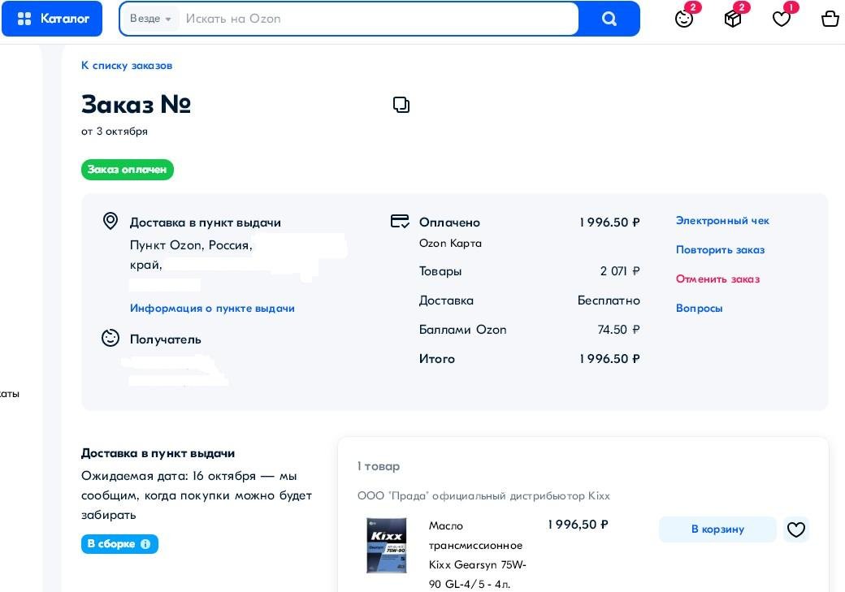Open the Электронный чек link
This screenshot has height=592, width=845.
tap(722, 220)
